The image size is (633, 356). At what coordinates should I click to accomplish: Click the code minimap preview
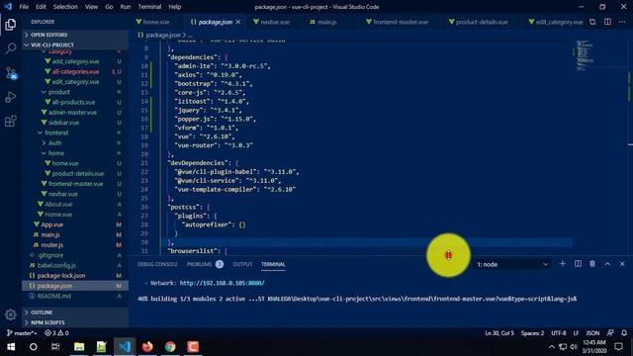pos(585,55)
